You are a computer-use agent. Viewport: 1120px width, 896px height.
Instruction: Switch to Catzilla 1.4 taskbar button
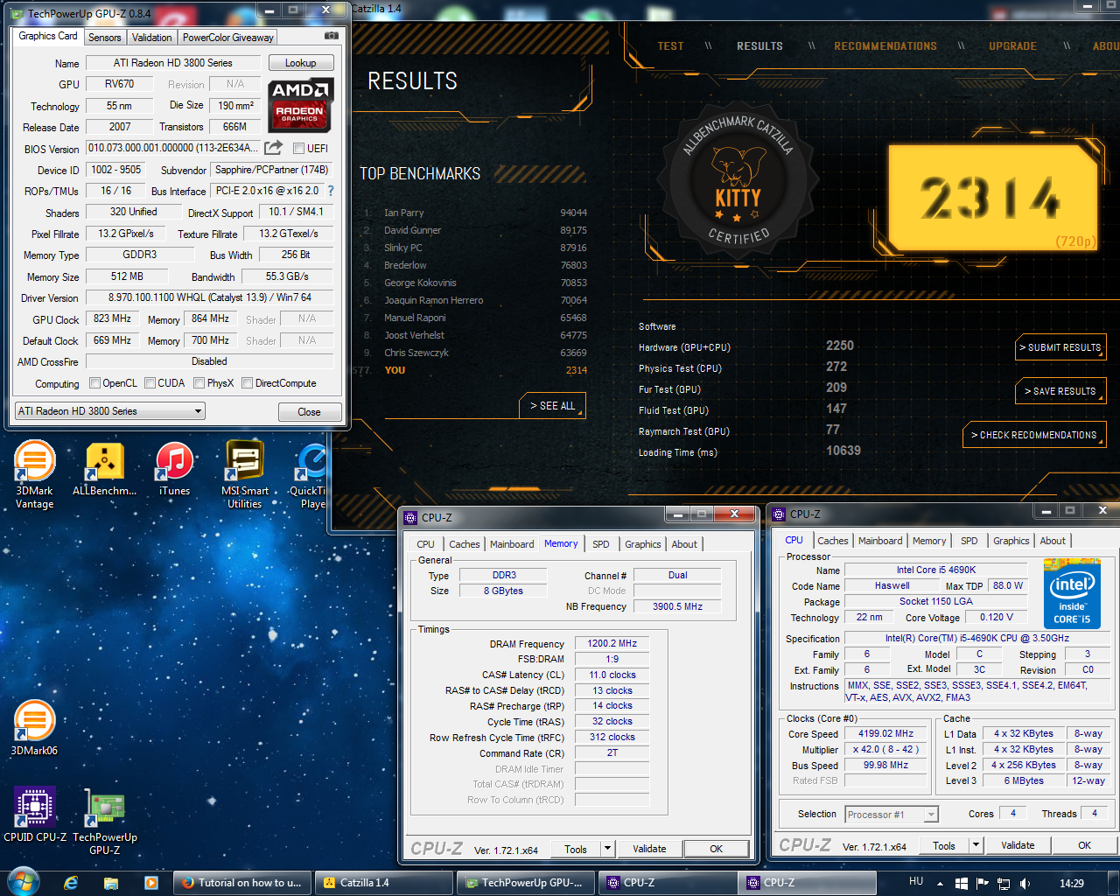pos(384,883)
